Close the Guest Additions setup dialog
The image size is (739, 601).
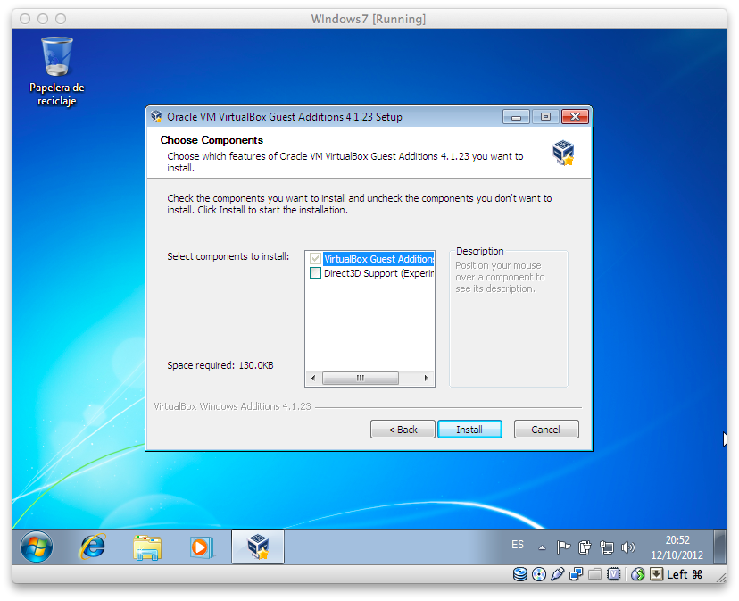pyautogui.click(x=575, y=116)
